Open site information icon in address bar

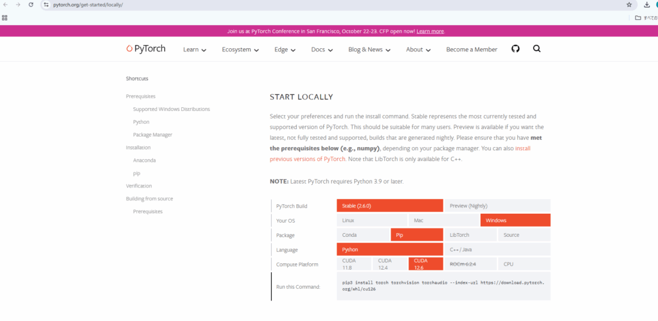[46, 4]
